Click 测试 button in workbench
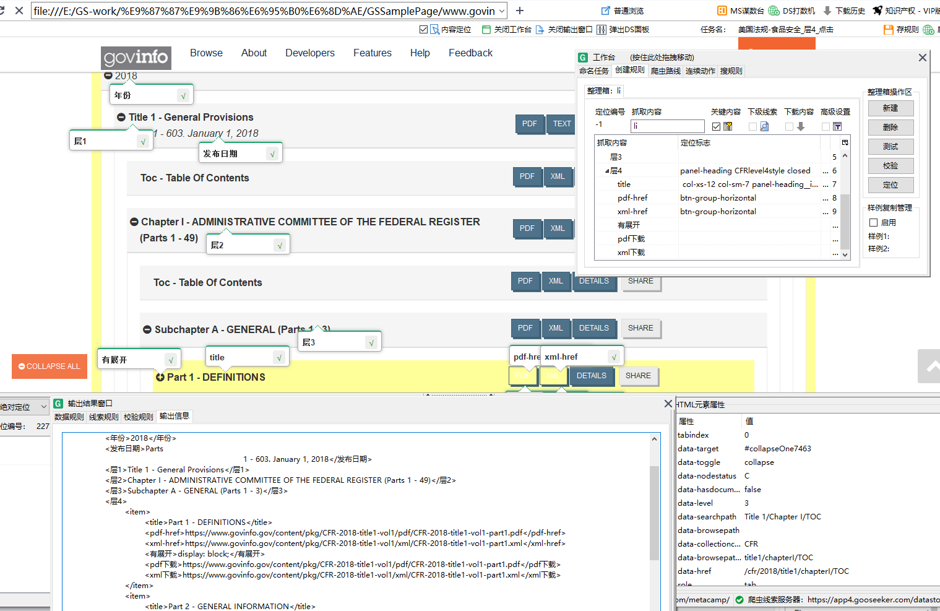This screenshot has height=611, width=940. point(890,146)
